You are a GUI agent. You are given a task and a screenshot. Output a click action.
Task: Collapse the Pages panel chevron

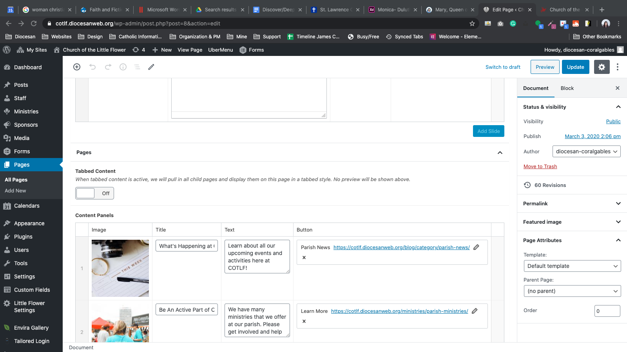click(500, 153)
